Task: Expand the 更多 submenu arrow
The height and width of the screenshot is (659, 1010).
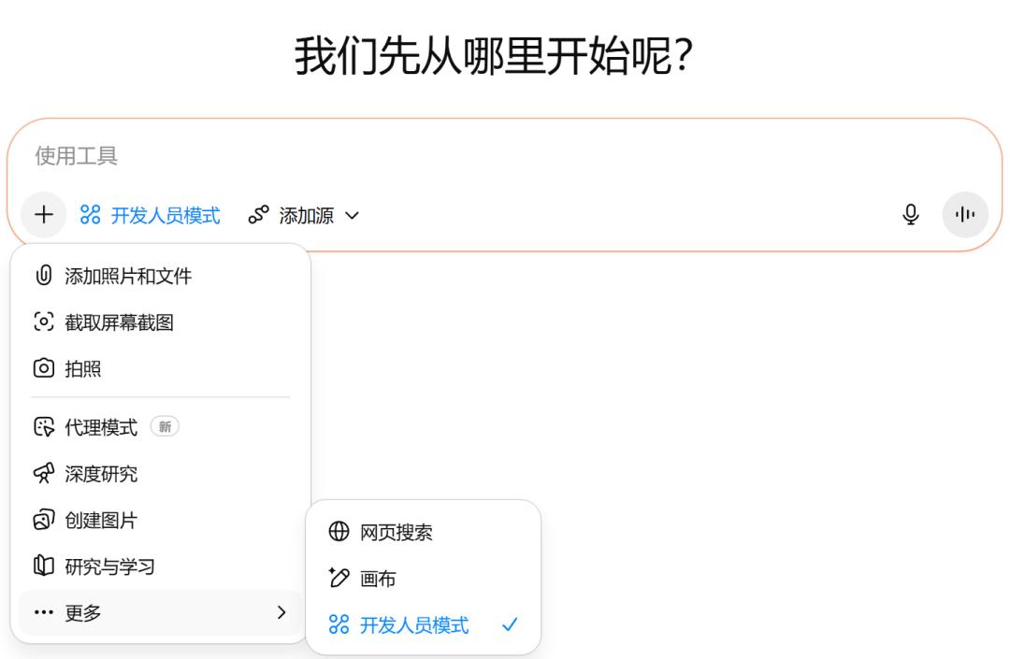Action: [281, 613]
